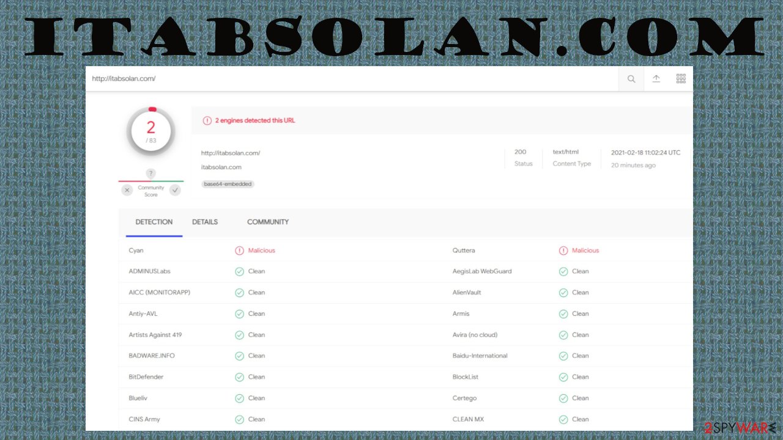Click Artists Against 419 clean check icon
Screen dimensions: 783x440
240,335
